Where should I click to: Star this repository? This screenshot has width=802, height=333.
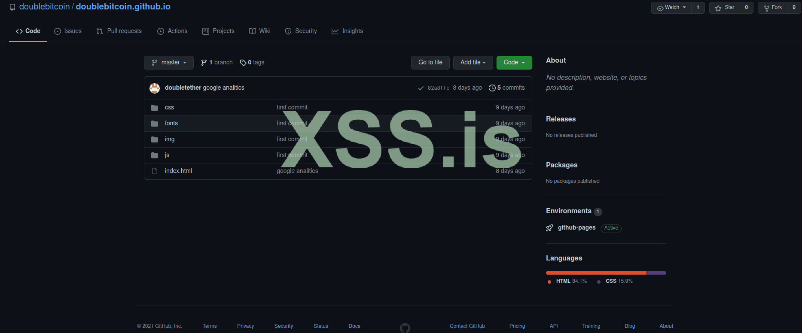[725, 7]
